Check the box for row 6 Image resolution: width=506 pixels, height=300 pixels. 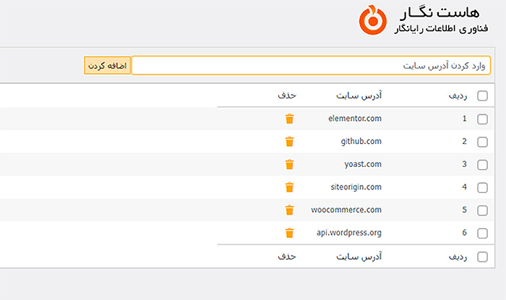[x=483, y=233]
